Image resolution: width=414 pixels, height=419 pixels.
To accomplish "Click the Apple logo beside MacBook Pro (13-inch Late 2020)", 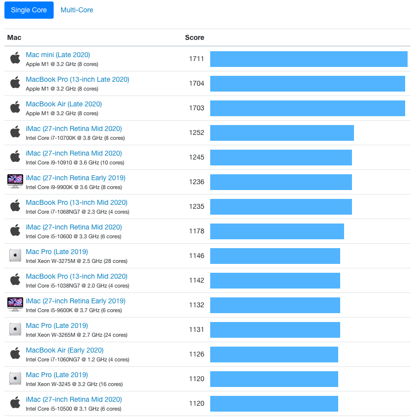I will click(15, 83).
